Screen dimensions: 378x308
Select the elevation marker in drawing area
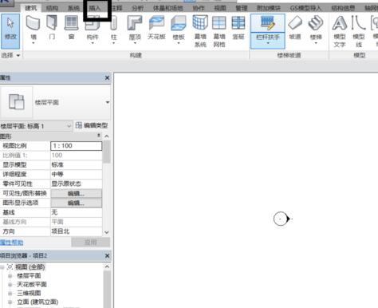(x=282, y=219)
